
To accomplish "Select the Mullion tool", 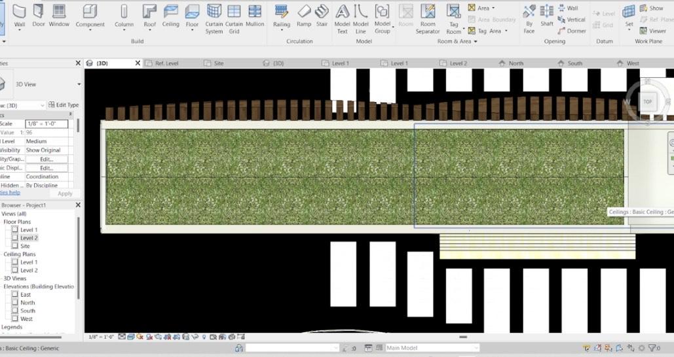I will click(x=255, y=16).
